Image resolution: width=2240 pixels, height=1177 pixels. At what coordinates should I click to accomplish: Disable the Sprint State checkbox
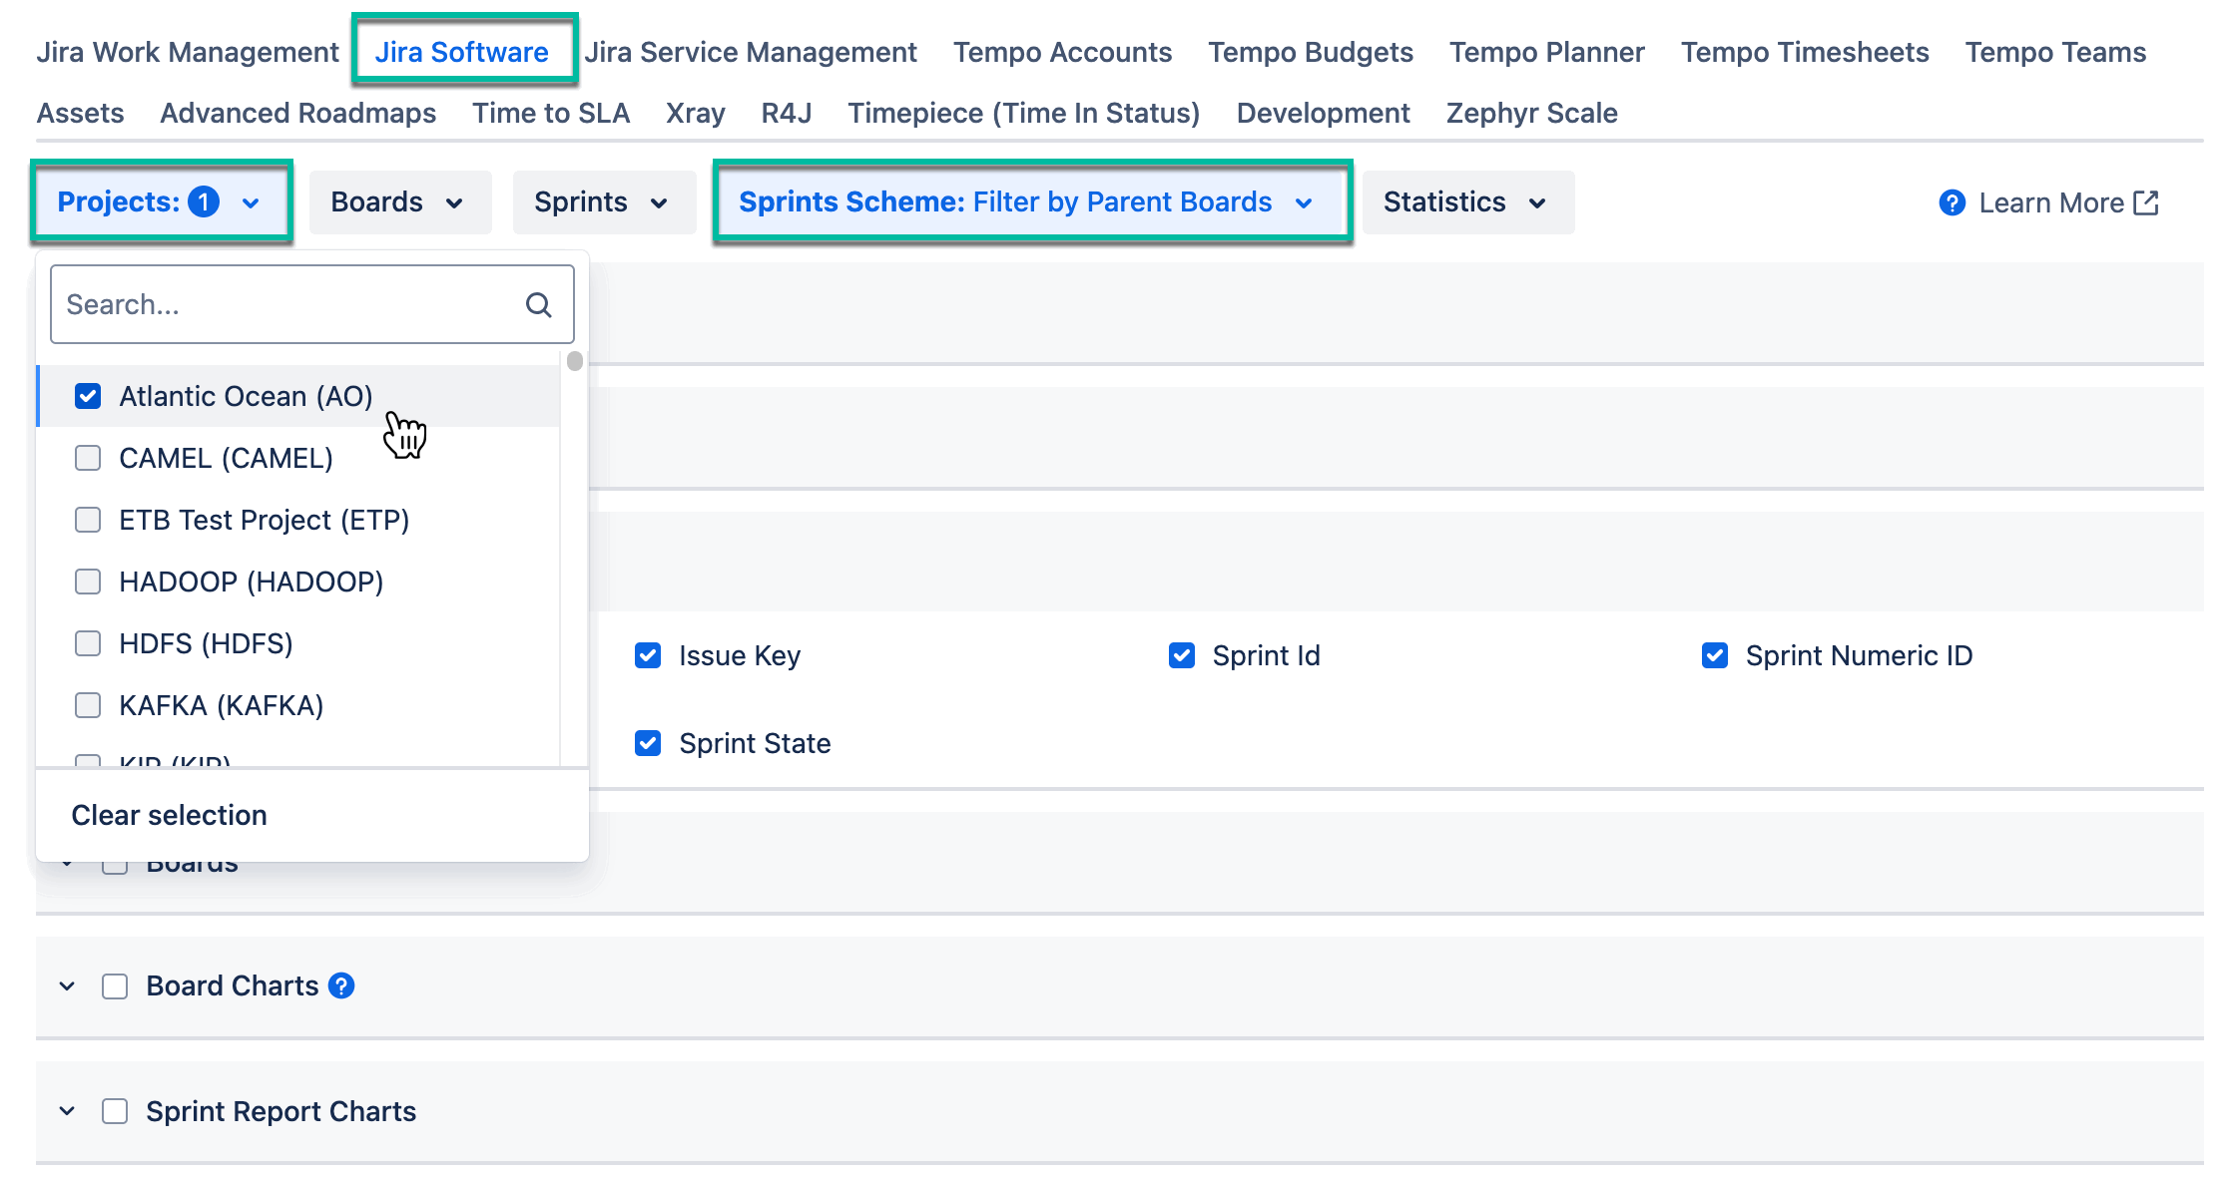click(648, 742)
